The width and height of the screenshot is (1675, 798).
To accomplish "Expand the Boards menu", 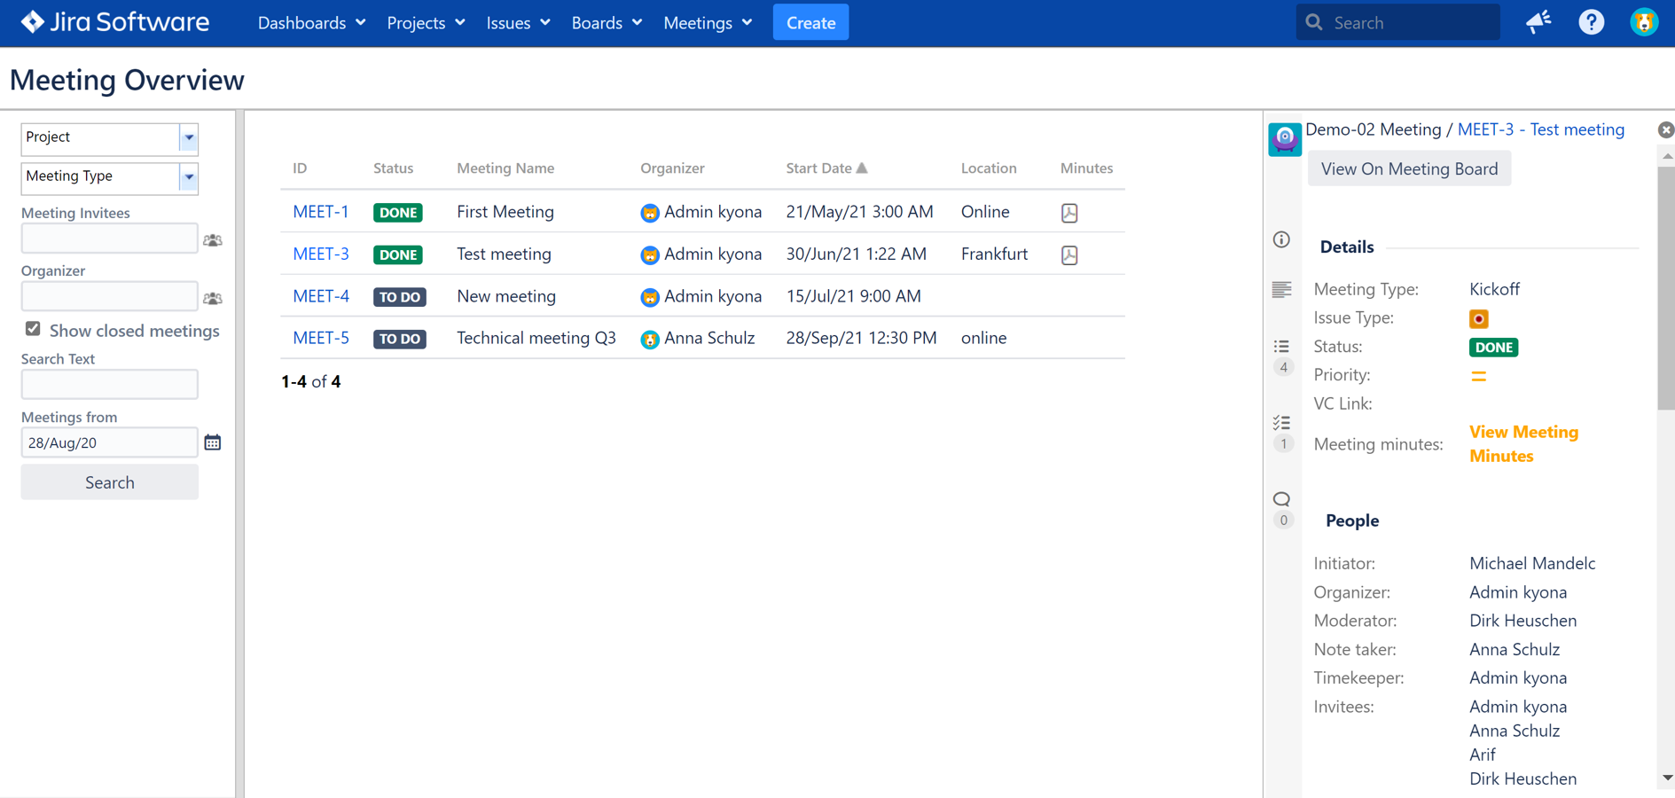I will pos(606,23).
